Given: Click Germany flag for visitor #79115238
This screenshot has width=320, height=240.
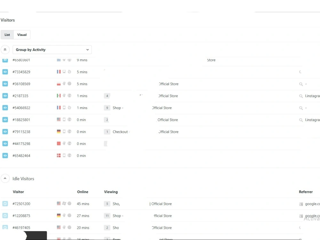Looking at the screenshot, I should pos(59,132).
